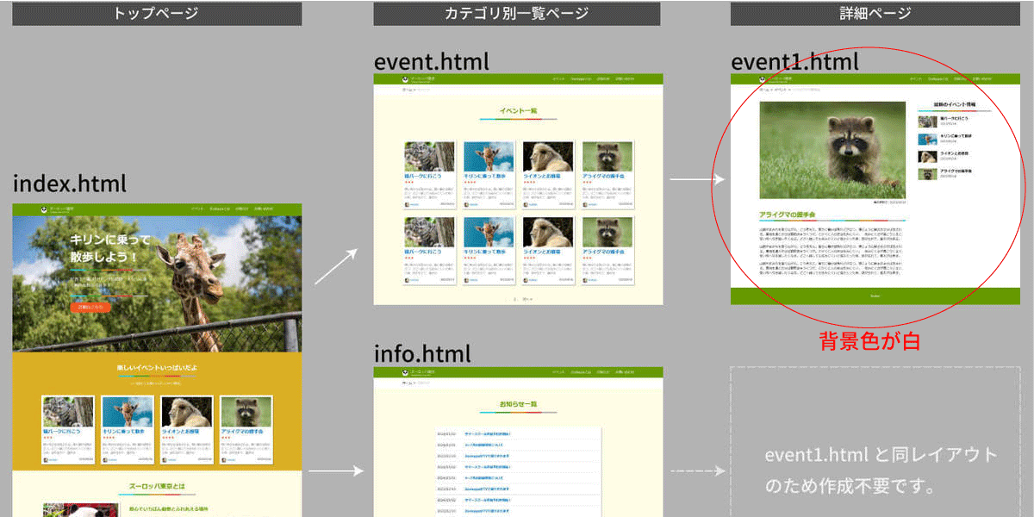
Task: Click bottom-row アライグマの握手会 title in event.html
Action: [x=602, y=252]
